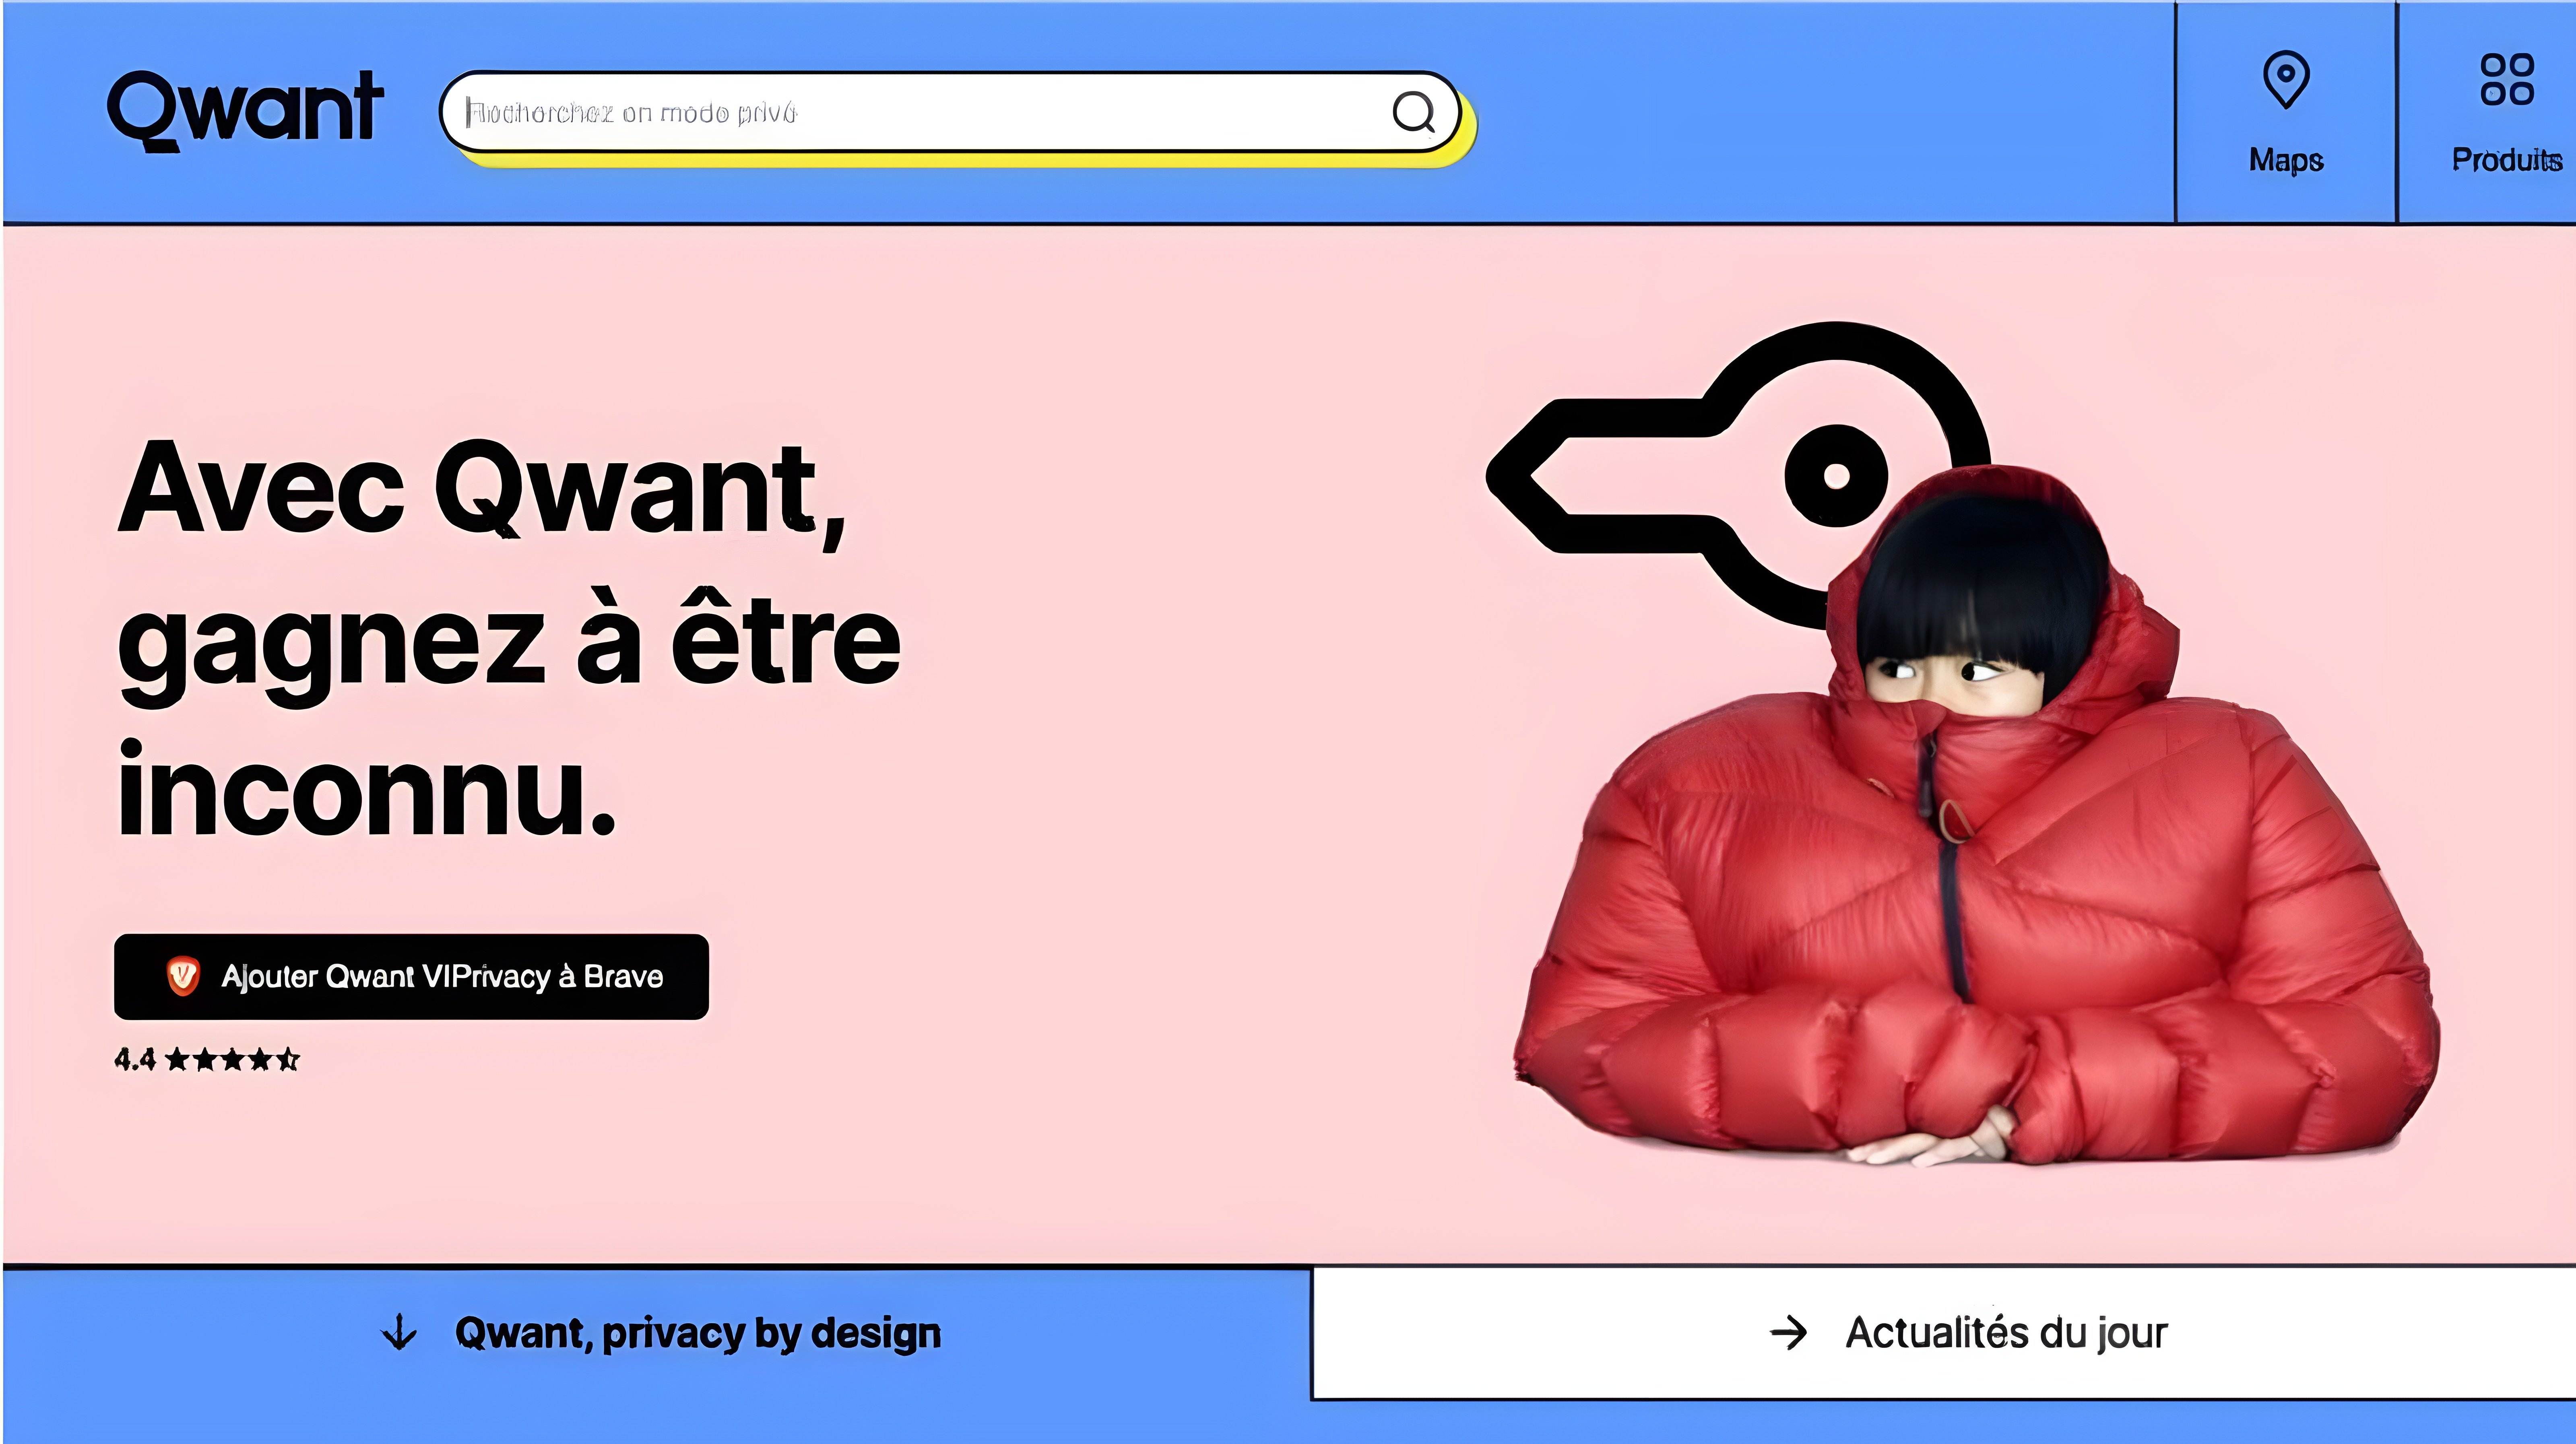Open the Actualités du jour link
Viewport: 2576px width, 1444px height.
(2006, 1333)
